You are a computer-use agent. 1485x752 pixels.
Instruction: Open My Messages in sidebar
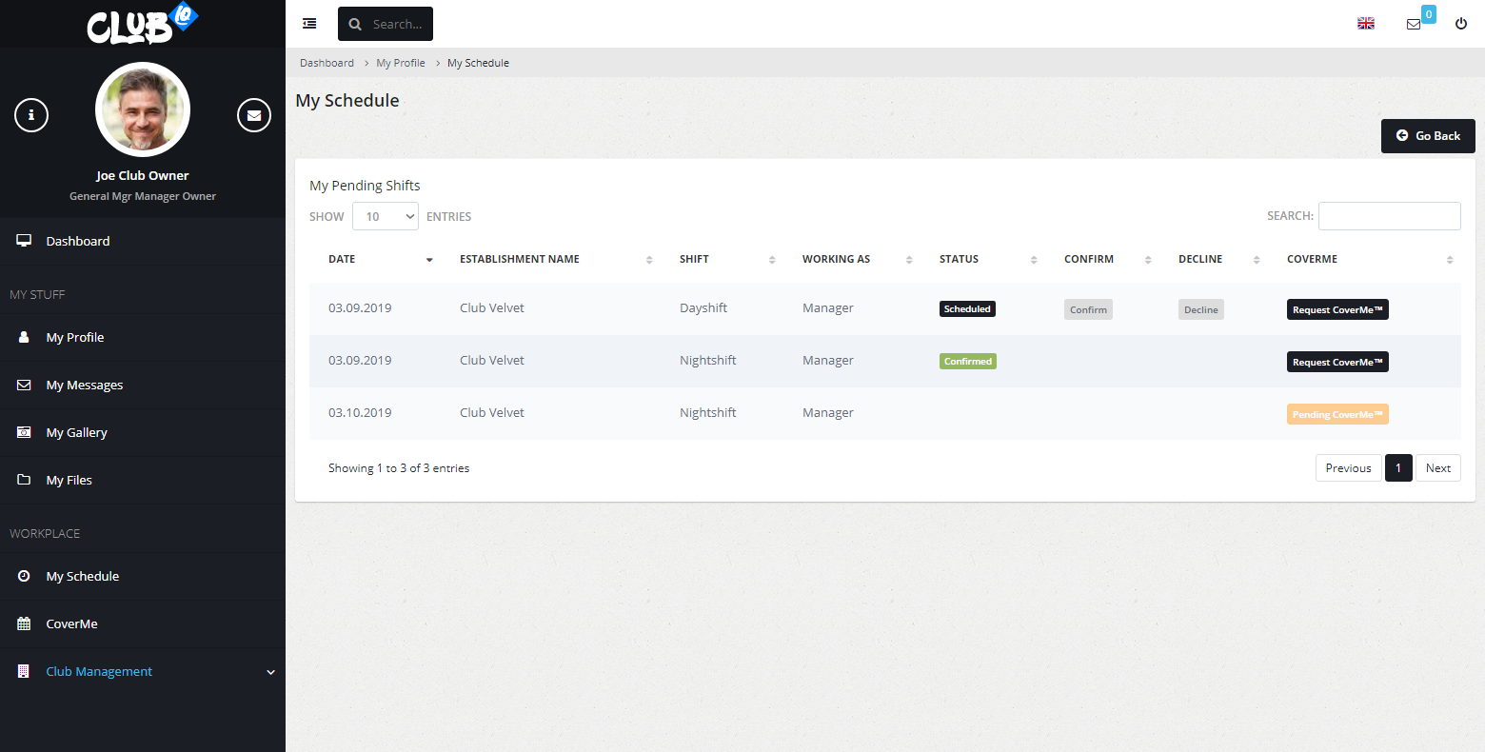click(x=85, y=385)
